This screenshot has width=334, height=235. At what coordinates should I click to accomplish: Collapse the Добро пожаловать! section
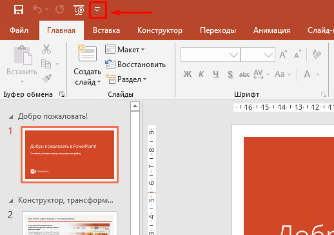pos(11,117)
